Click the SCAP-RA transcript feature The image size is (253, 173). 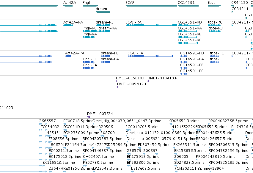151,25
